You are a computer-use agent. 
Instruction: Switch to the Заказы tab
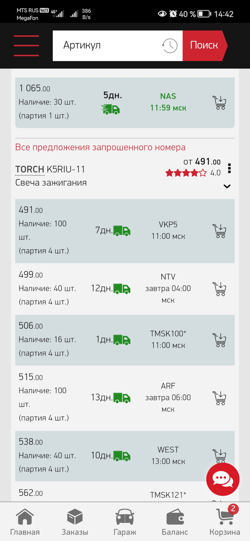(x=75, y=522)
